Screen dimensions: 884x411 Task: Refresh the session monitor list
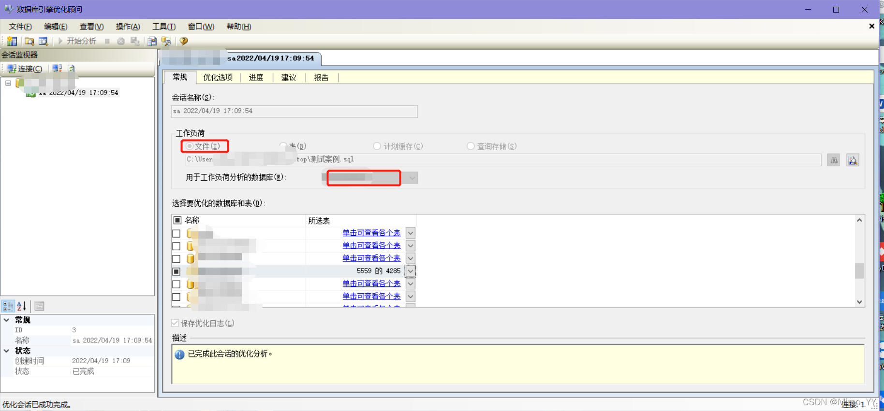pos(71,69)
